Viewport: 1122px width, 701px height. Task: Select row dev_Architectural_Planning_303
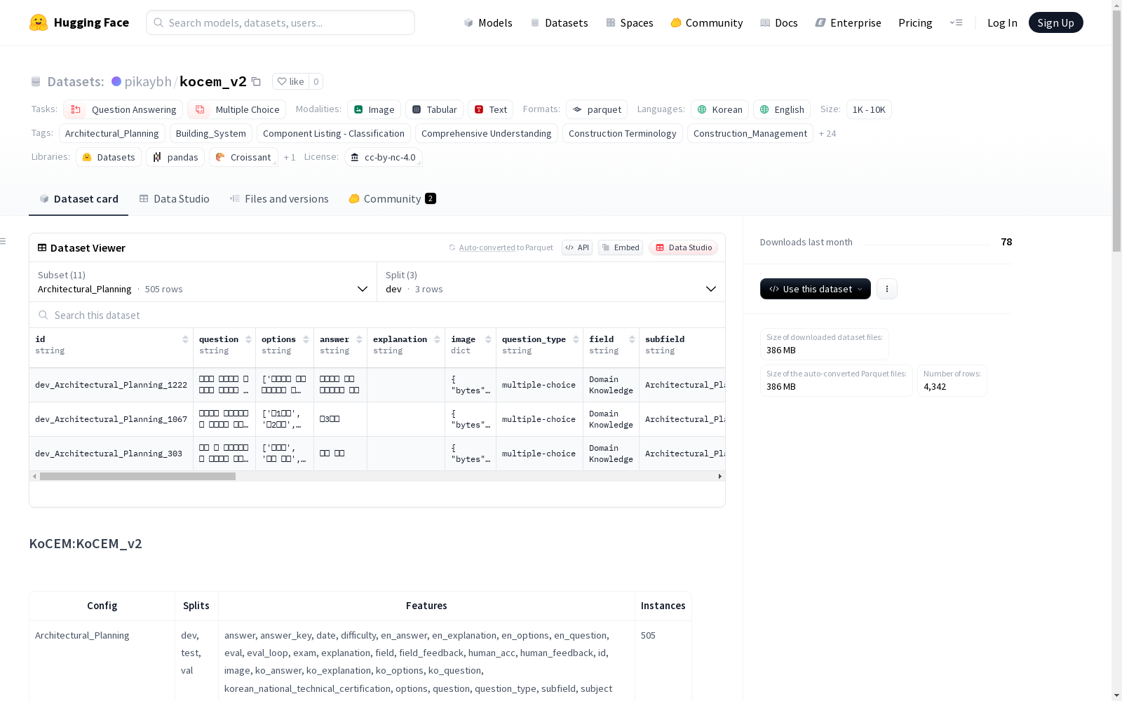click(377, 454)
